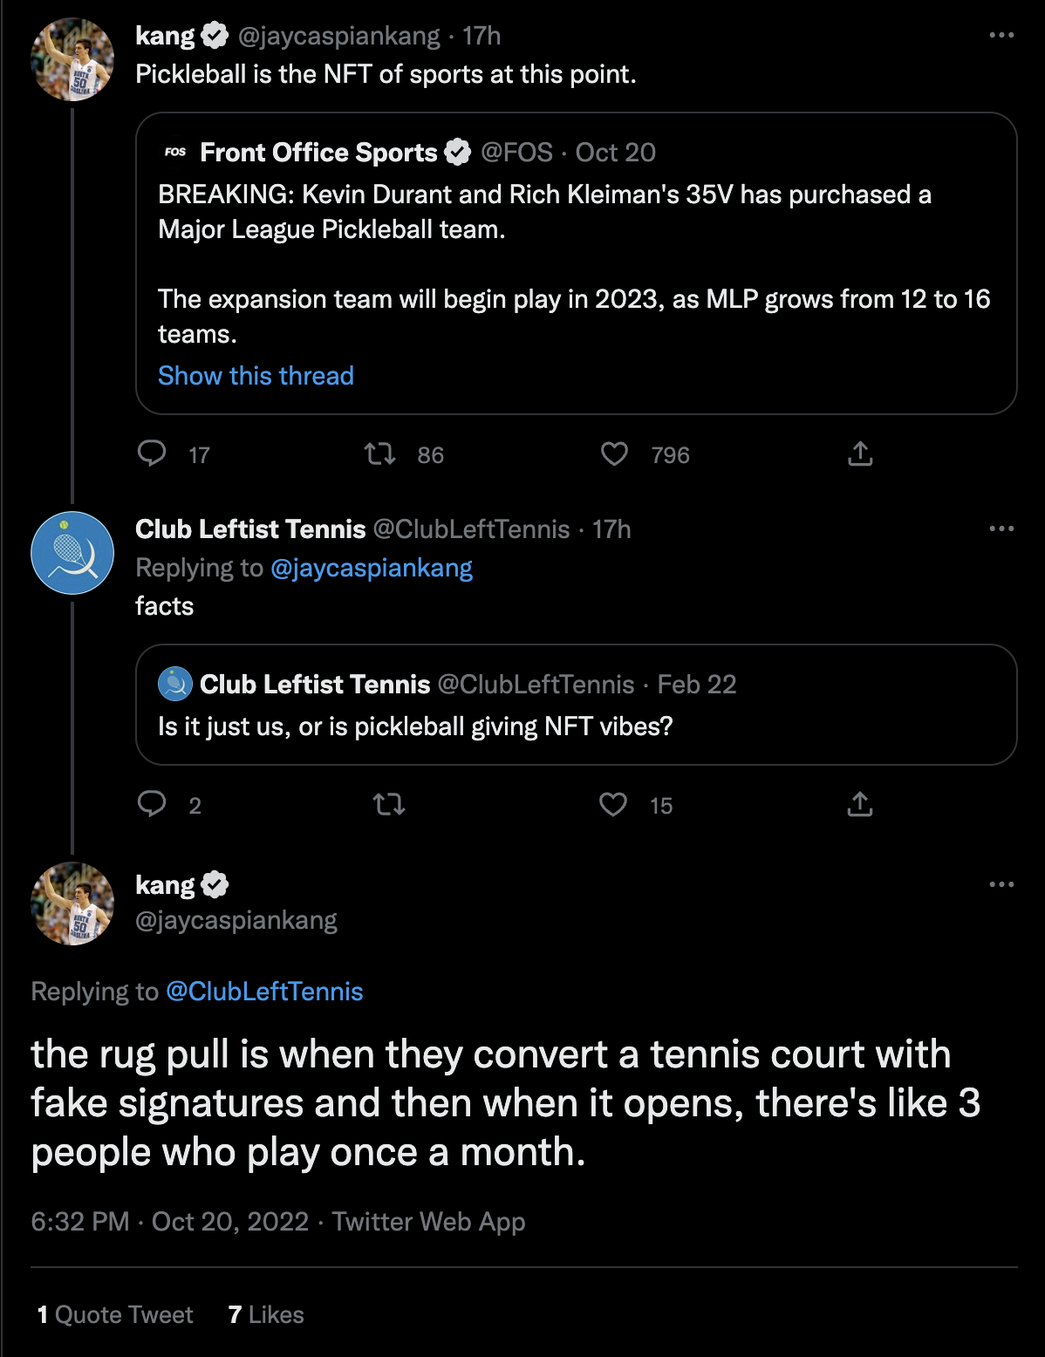Reply to Club Leftist Tennis's facts tweet

click(153, 803)
